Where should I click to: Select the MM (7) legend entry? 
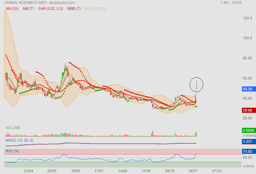coord(28,9)
